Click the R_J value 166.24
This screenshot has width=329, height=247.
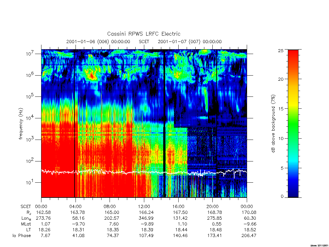[x=146, y=212]
